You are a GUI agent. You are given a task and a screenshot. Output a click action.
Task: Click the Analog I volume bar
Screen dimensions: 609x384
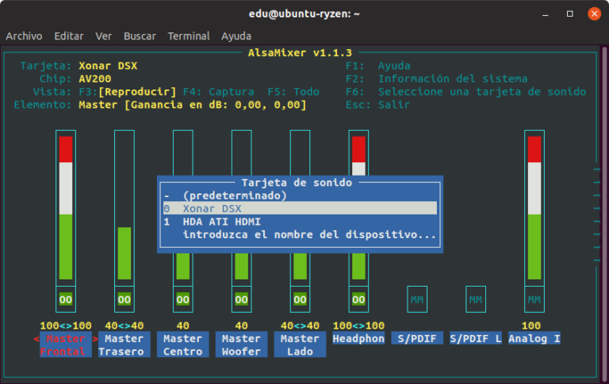coord(534,208)
